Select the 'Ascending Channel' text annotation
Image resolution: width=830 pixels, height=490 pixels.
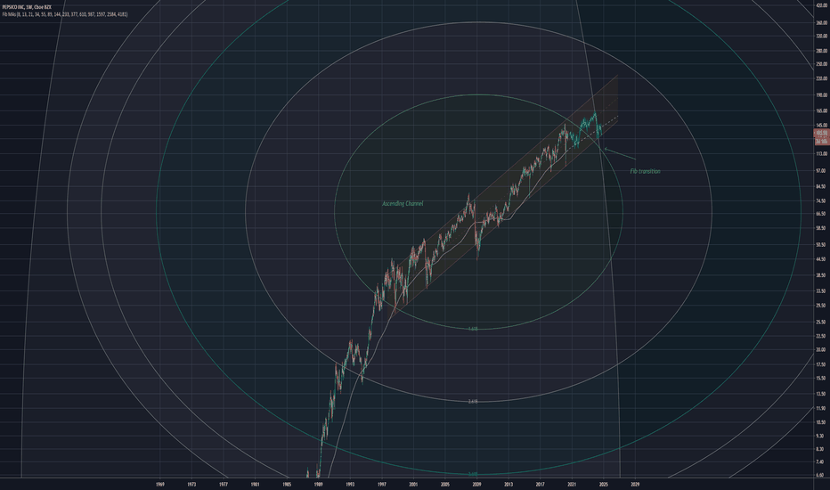pyautogui.click(x=403, y=203)
